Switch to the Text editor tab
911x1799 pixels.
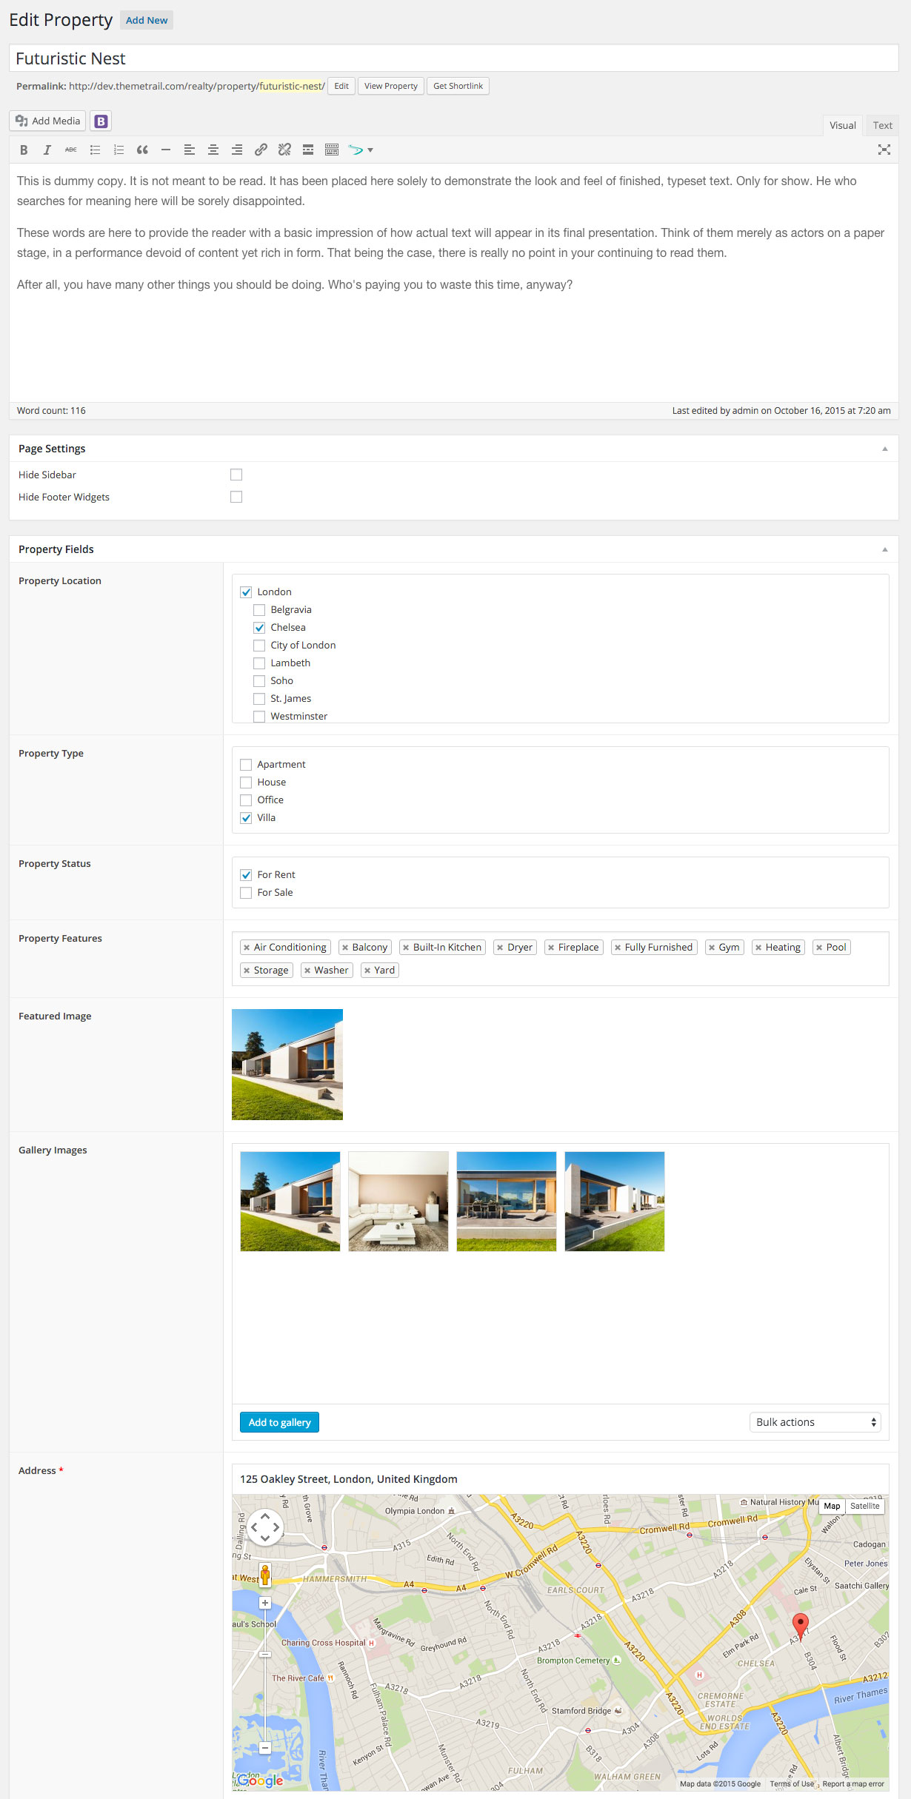coord(882,125)
